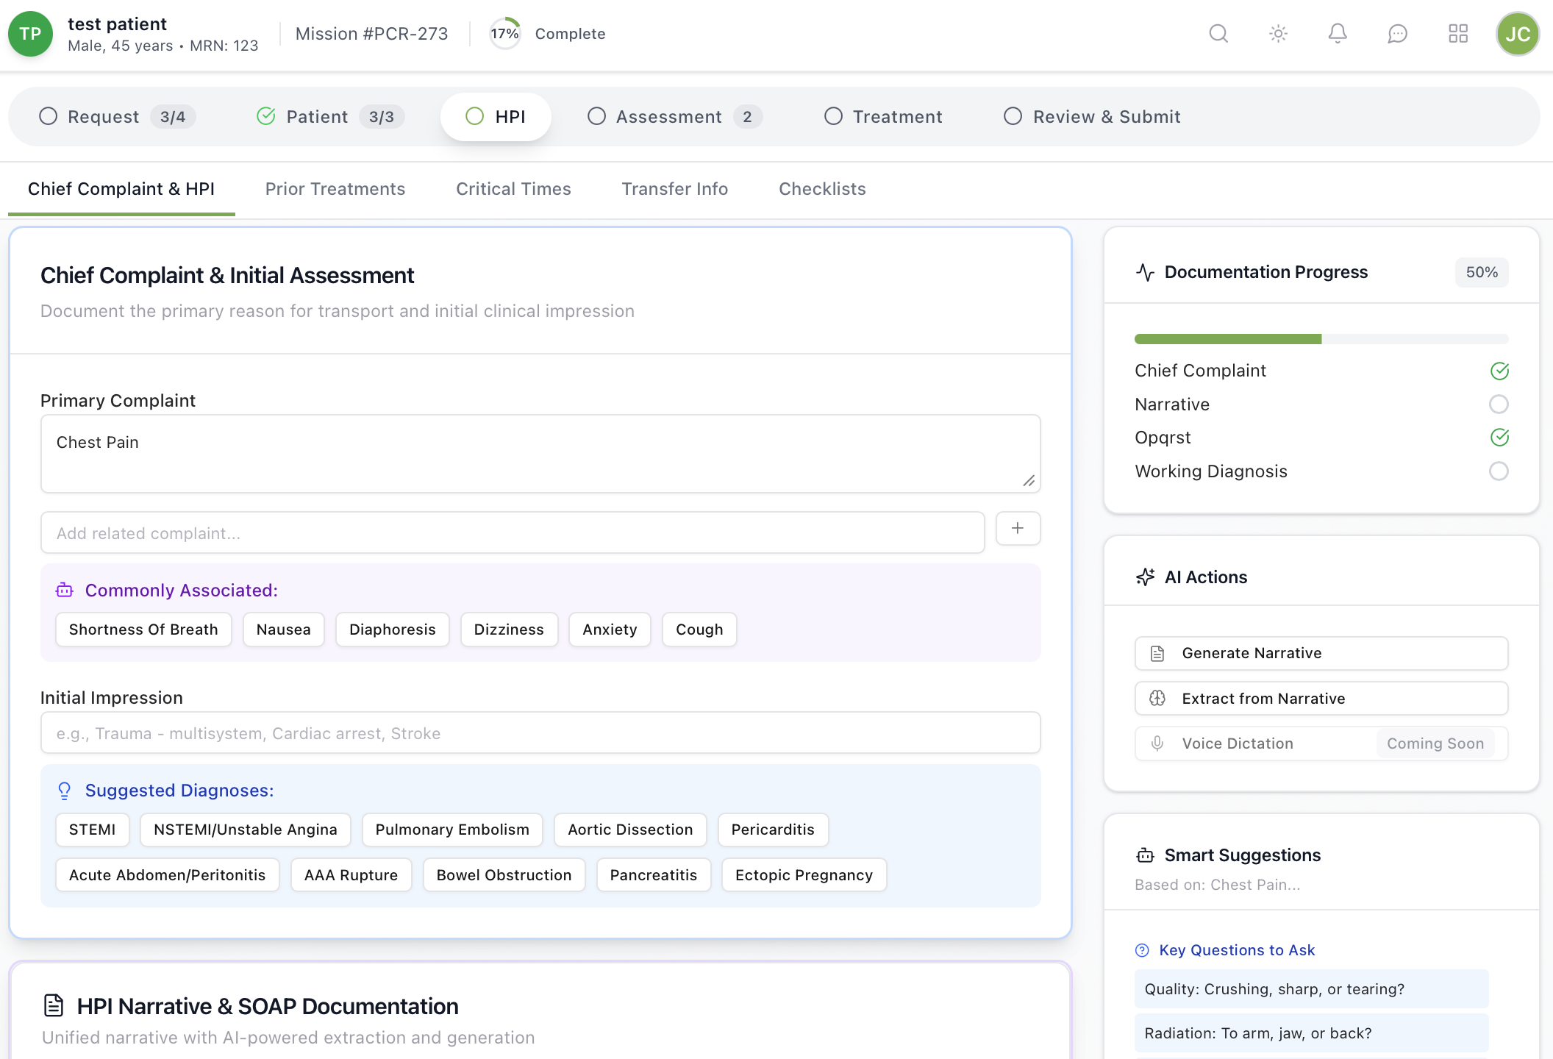The image size is (1553, 1059).
Task: Click the documentation progress bar
Action: click(1321, 339)
